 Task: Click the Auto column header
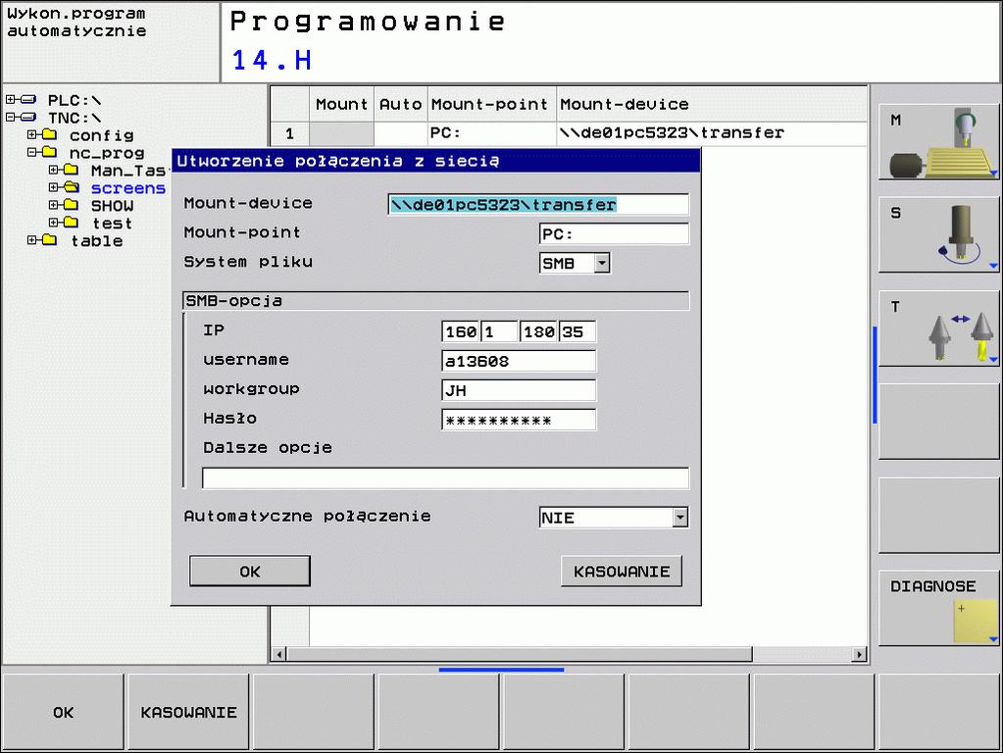(x=400, y=104)
